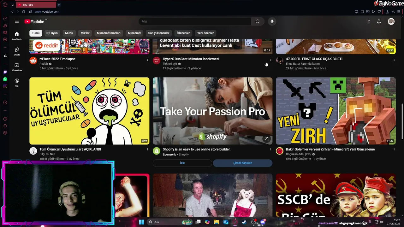The height and width of the screenshot is (227, 404).
Task: Open Bakır Golemler ve Yeni Zırhlar title
Action: tap(330, 149)
